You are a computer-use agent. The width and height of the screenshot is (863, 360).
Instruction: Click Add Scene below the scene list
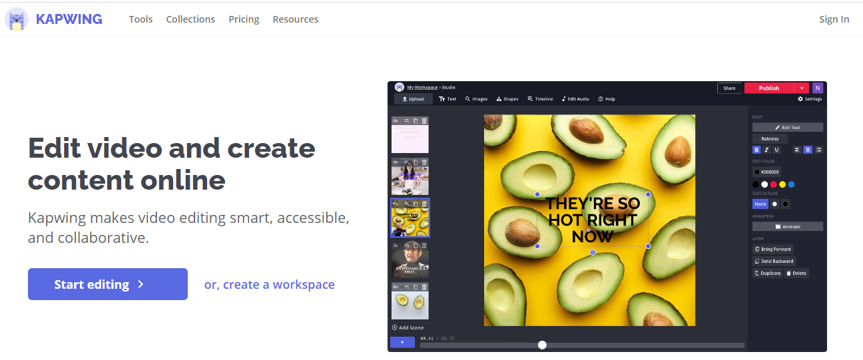(x=408, y=327)
